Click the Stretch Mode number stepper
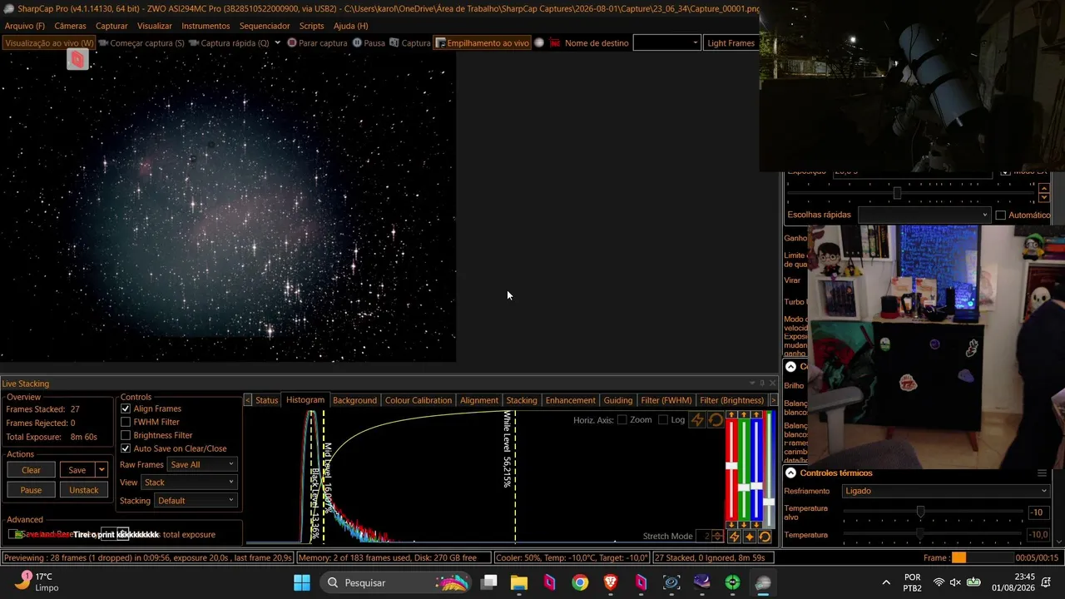1065x599 pixels. pyautogui.click(x=717, y=537)
